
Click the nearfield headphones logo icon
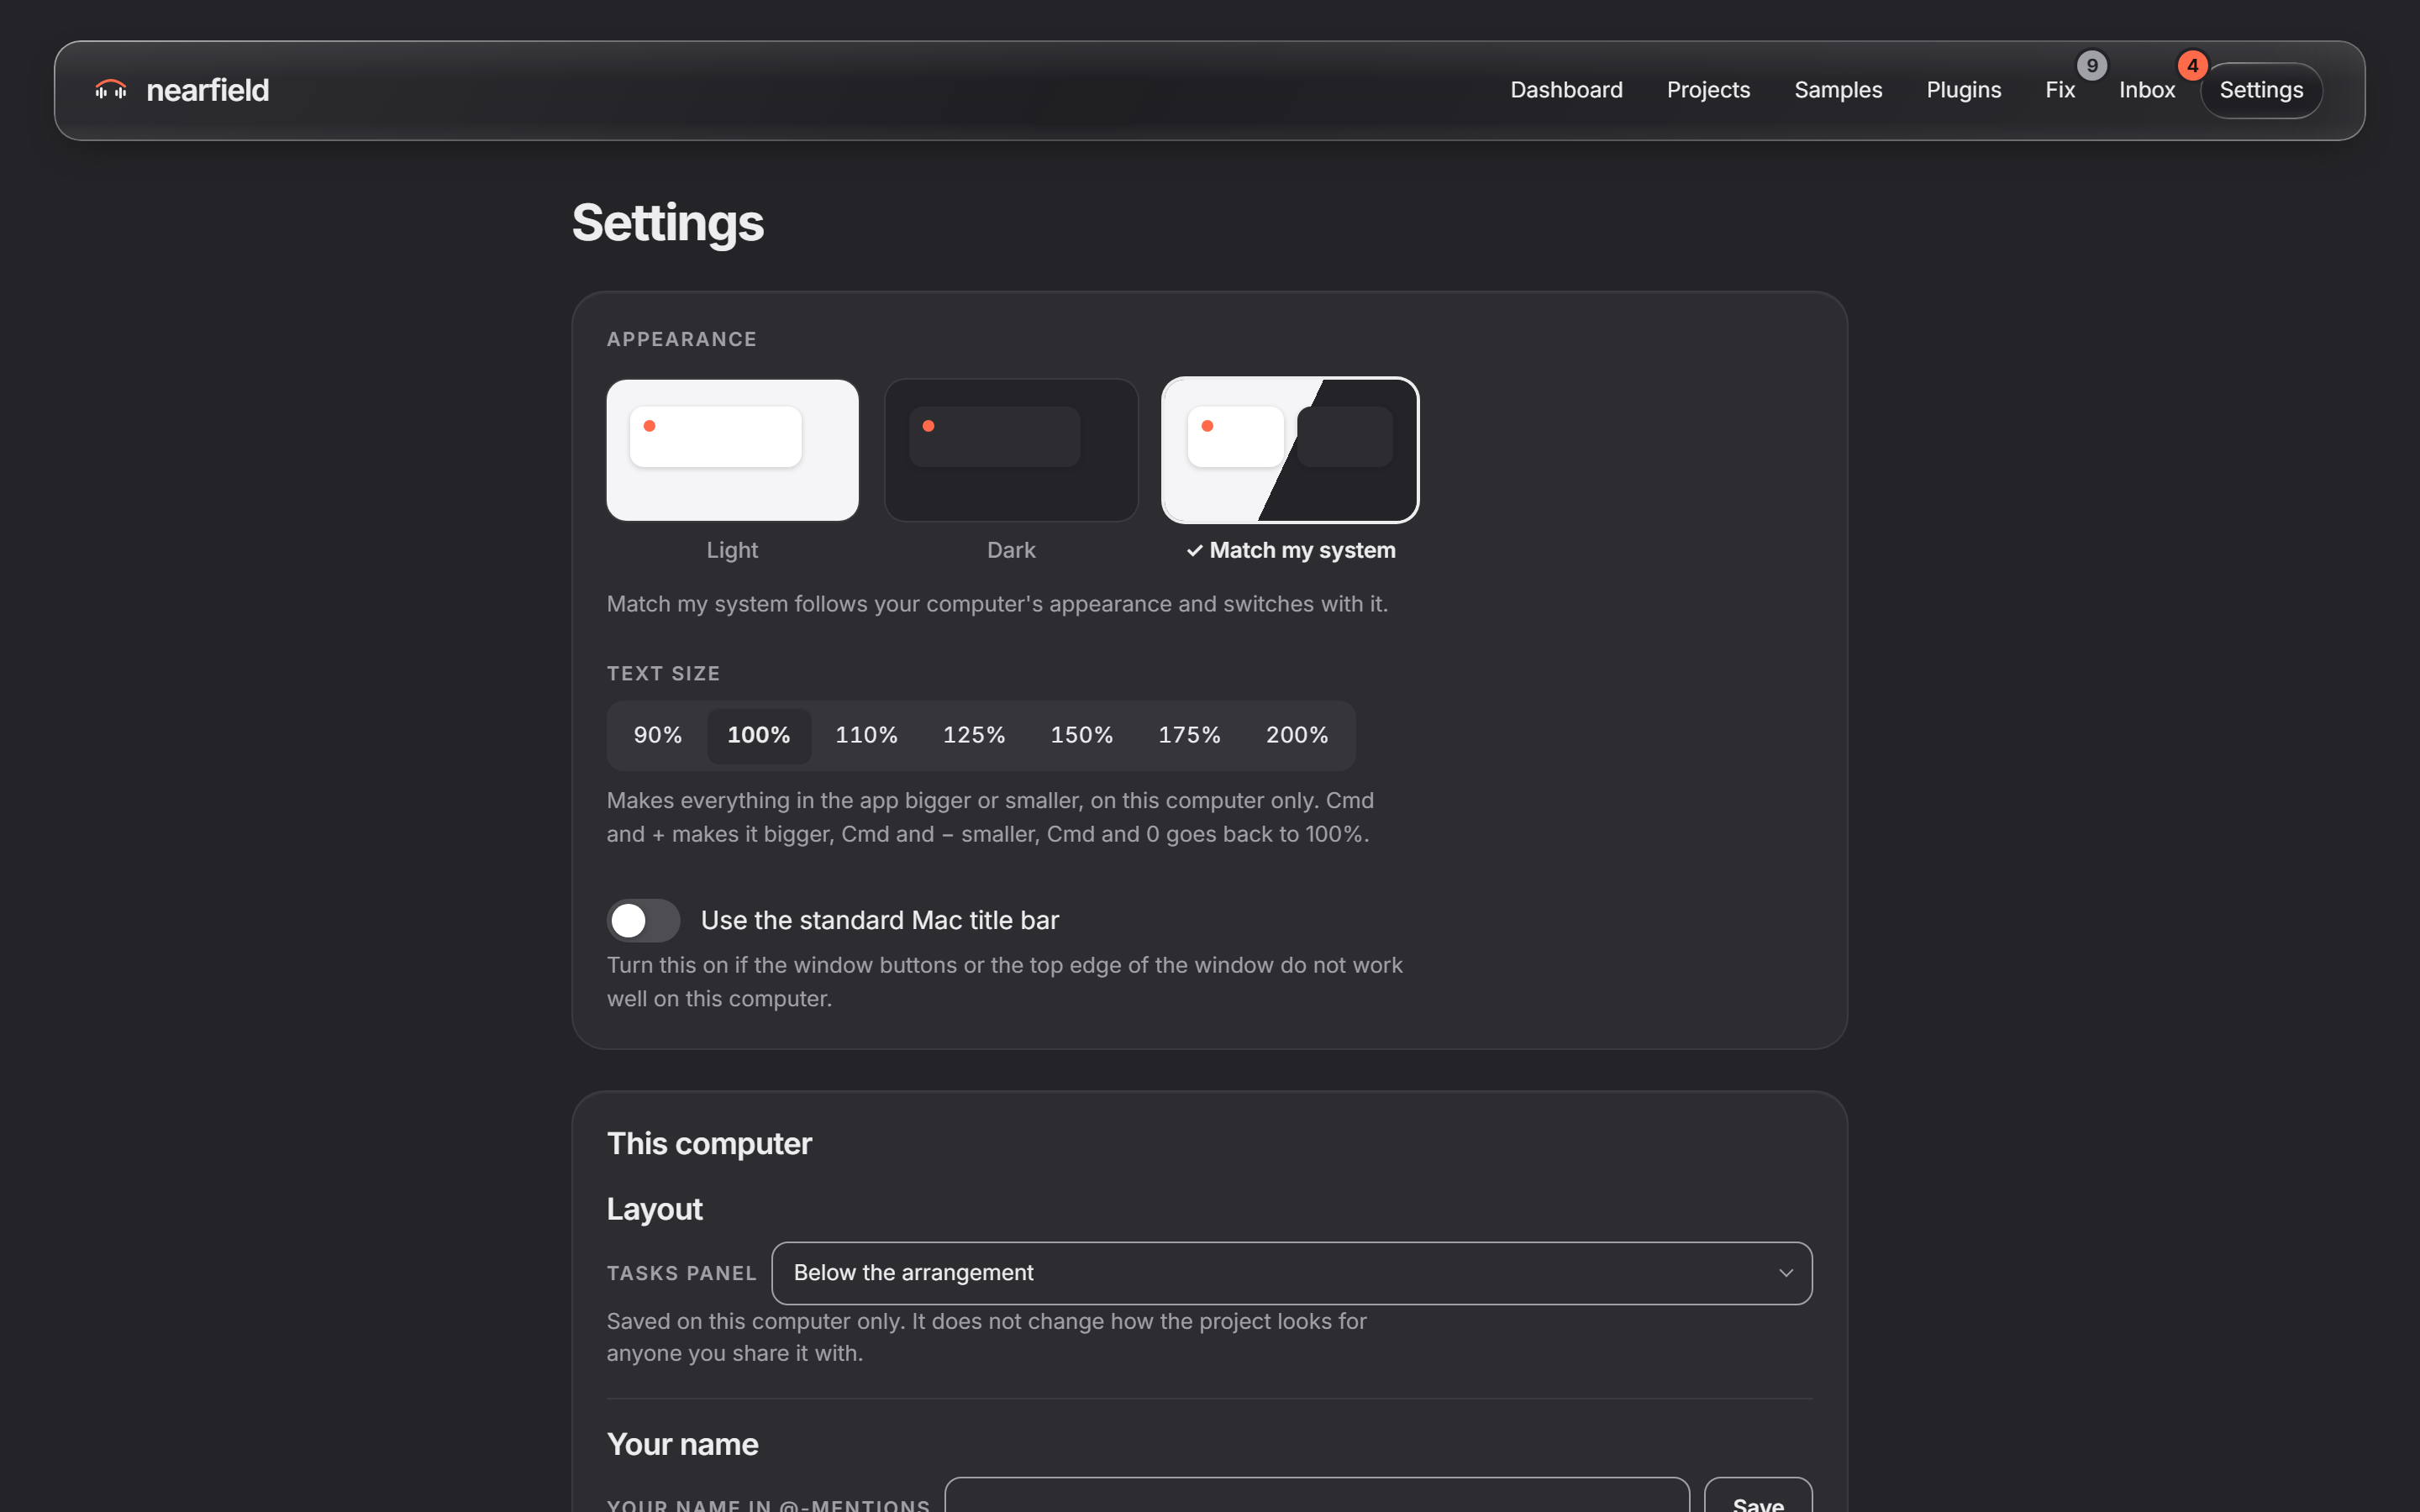pos(111,90)
